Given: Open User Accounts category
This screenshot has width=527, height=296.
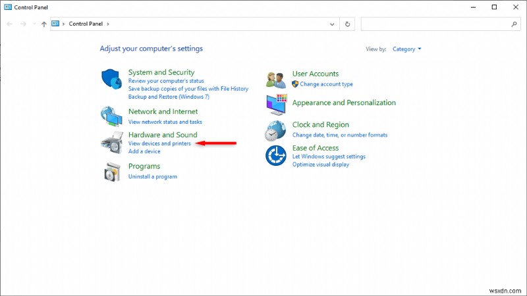Looking at the screenshot, I should click(x=316, y=74).
